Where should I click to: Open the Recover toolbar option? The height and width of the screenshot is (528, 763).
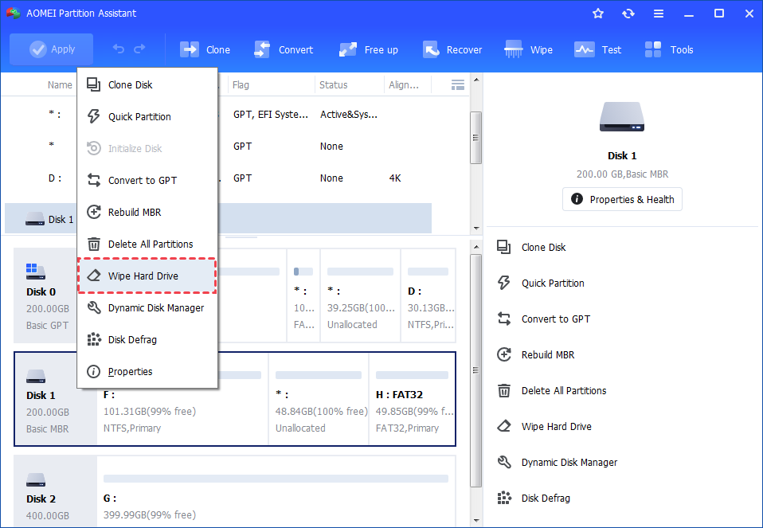tap(452, 49)
